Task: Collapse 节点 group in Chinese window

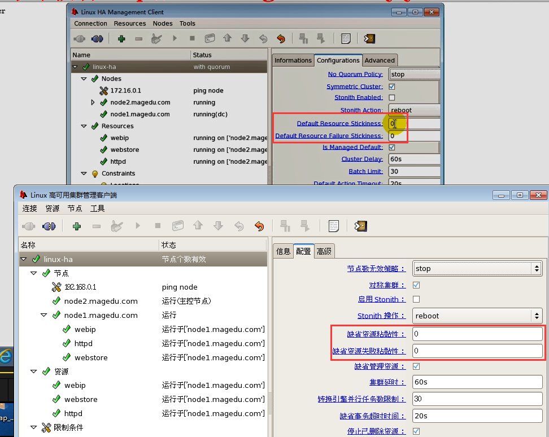Action: (x=34, y=273)
